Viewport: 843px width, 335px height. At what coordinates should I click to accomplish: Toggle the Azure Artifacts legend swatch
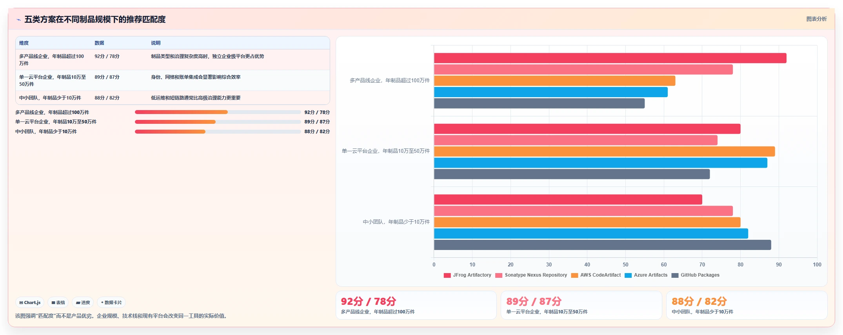tap(628, 275)
